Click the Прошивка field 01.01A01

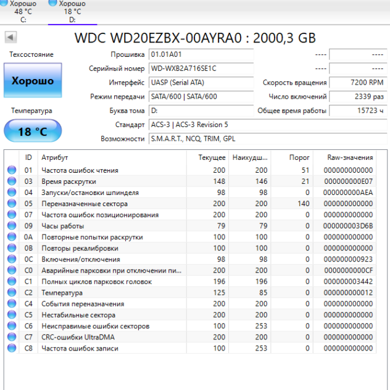click(x=201, y=54)
